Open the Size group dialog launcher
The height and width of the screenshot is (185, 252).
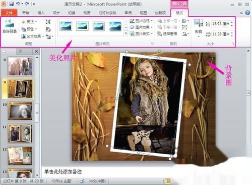pyautogui.click(x=233, y=43)
